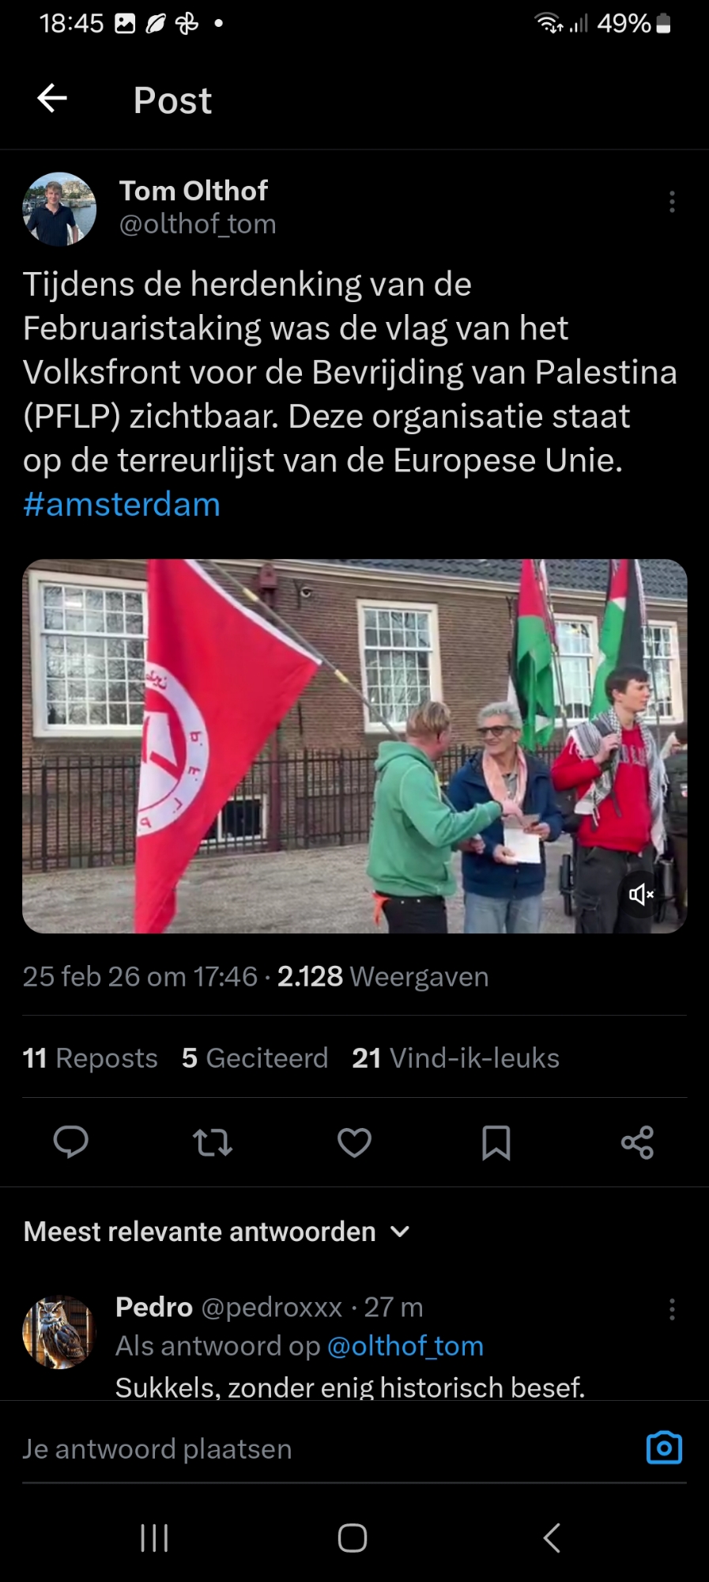The width and height of the screenshot is (709, 1582).
Task: View the 11 Reposts list
Action: coord(90,1058)
